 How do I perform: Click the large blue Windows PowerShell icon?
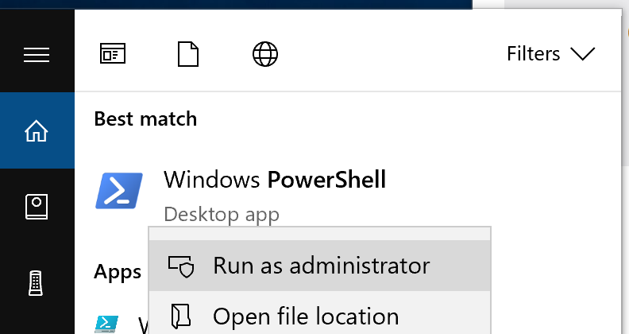coord(119,191)
